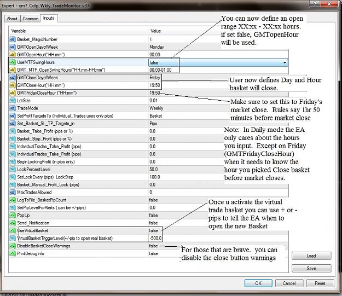Click the icon beside GMTCloseDayofWeek
The height and width of the screenshot is (296, 342).
(x=13, y=78)
